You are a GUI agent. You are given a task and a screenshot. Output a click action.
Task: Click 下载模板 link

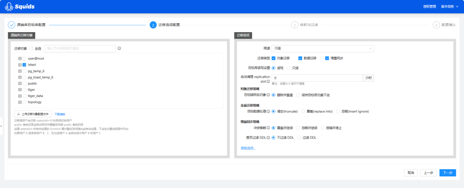[60, 114]
